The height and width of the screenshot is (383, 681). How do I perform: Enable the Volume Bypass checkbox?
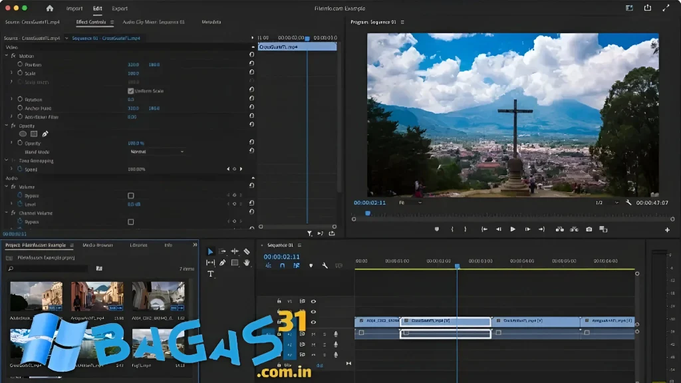pyautogui.click(x=131, y=195)
